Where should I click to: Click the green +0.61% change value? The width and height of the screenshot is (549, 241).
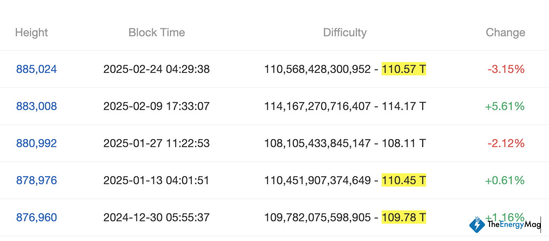click(505, 181)
